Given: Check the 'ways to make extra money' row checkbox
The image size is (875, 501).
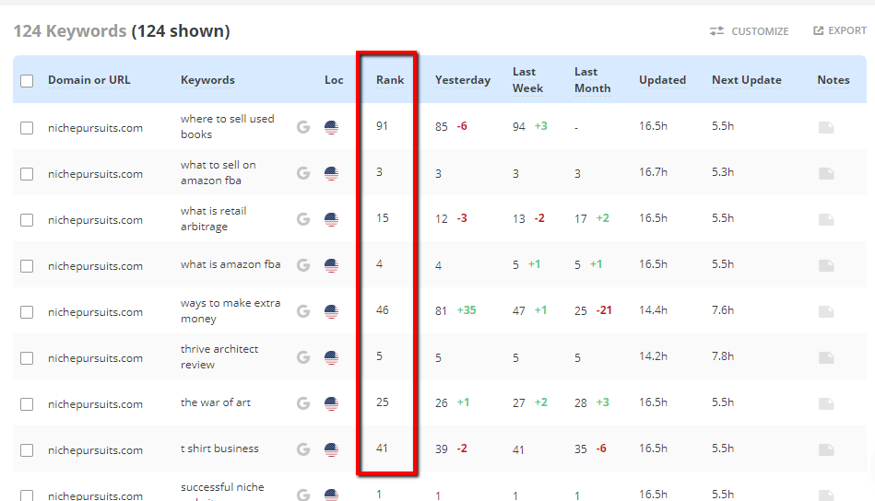Looking at the screenshot, I should (27, 312).
